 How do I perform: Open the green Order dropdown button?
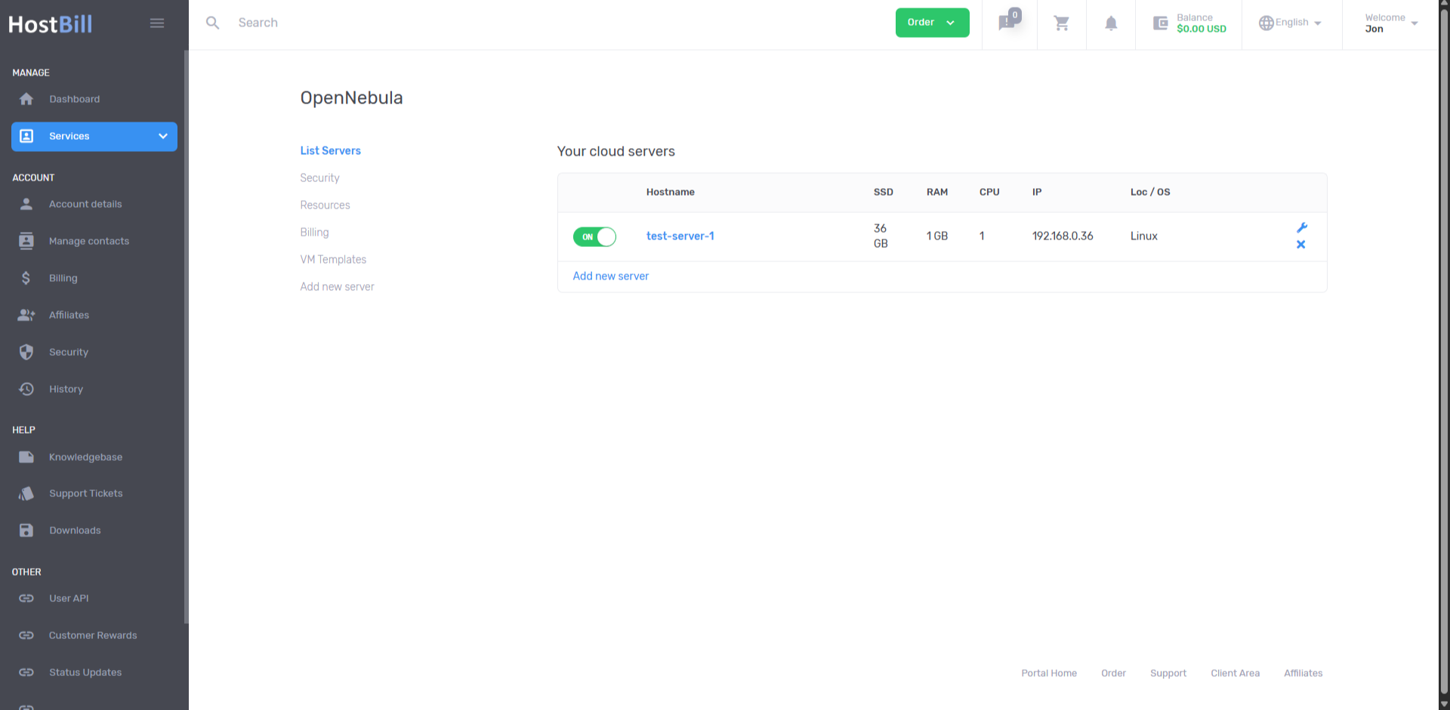tap(932, 23)
